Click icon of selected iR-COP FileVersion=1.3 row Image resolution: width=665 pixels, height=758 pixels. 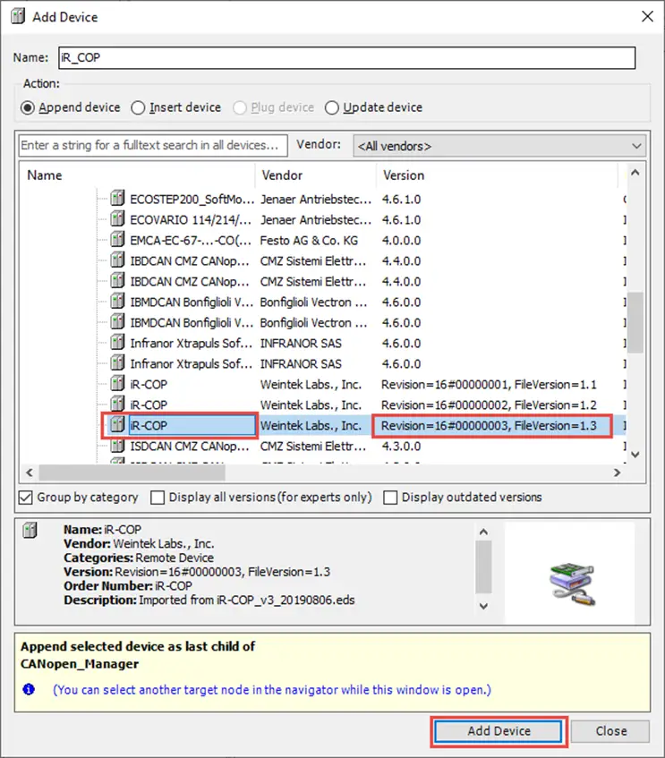(117, 424)
